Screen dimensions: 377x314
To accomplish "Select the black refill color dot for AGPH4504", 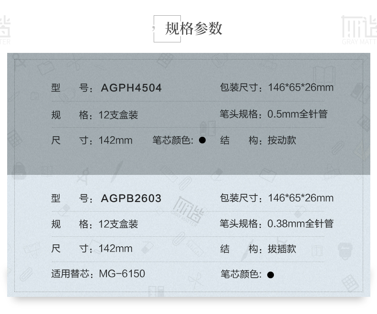I will (x=202, y=141).
